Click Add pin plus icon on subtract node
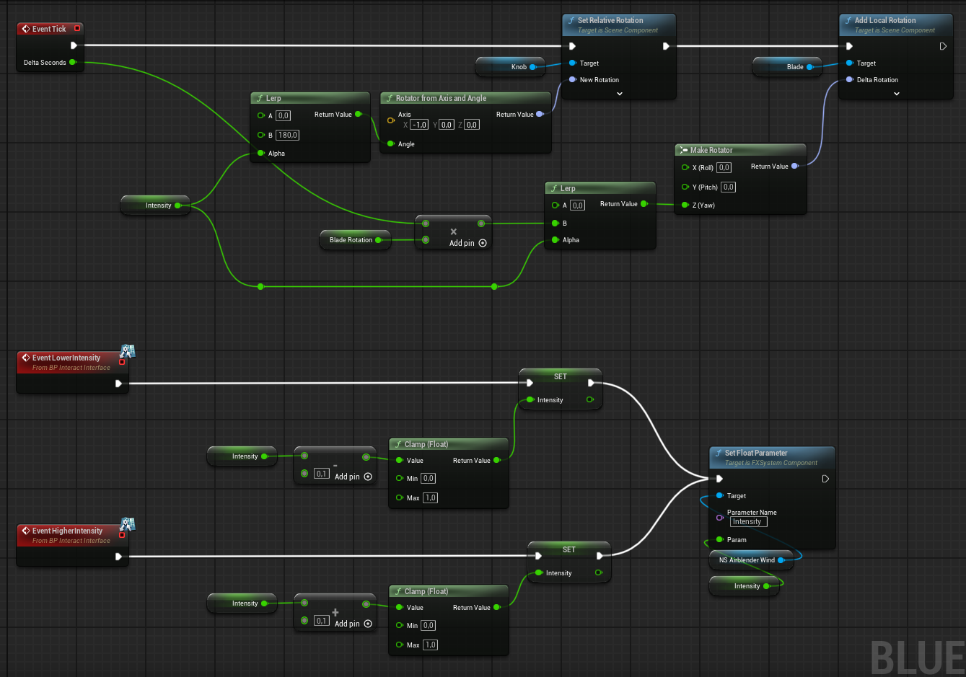Screen dimensions: 966x677 (368, 477)
